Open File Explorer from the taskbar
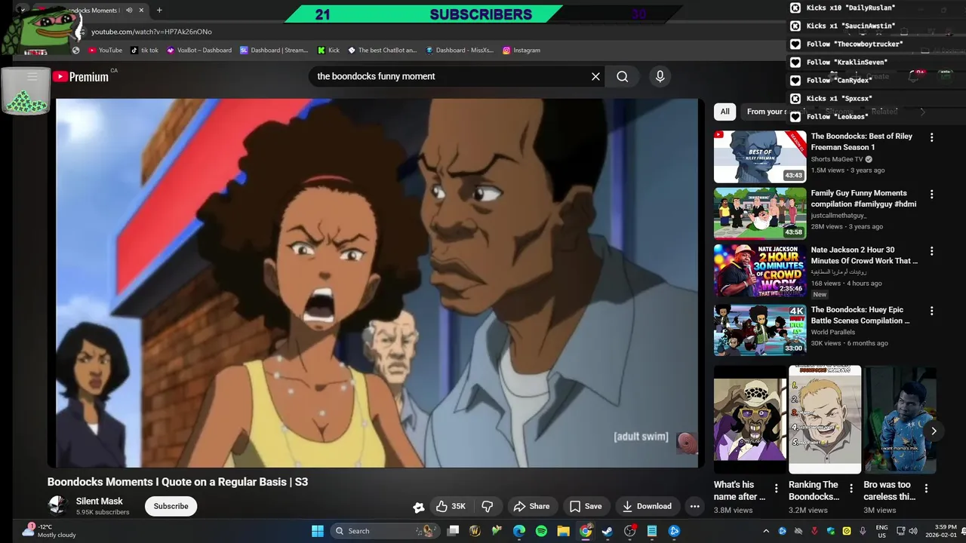966x543 pixels. pos(563,531)
